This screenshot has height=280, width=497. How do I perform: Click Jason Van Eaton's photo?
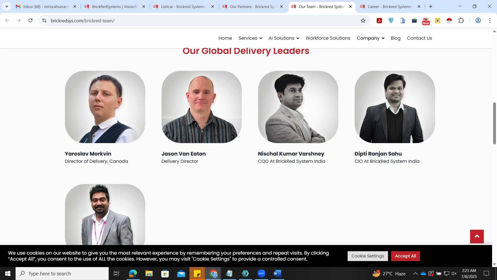click(201, 107)
